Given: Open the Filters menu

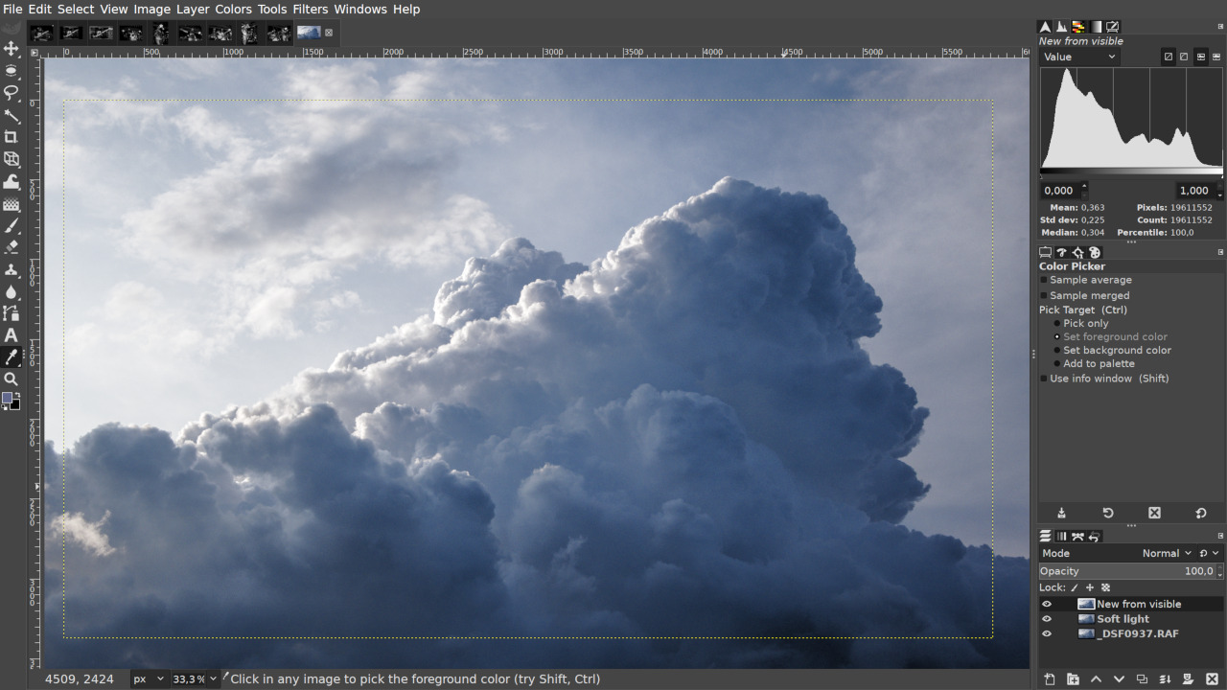Looking at the screenshot, I should [x=309, y=9].
